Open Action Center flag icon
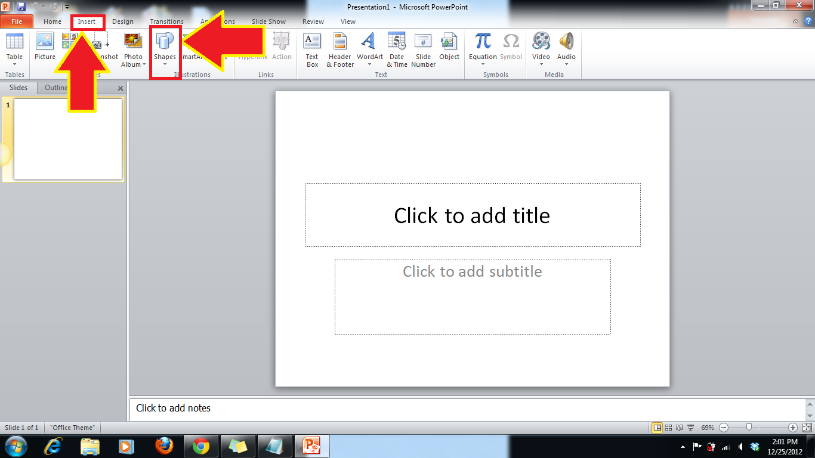815x458 pixels. point(697,446)
